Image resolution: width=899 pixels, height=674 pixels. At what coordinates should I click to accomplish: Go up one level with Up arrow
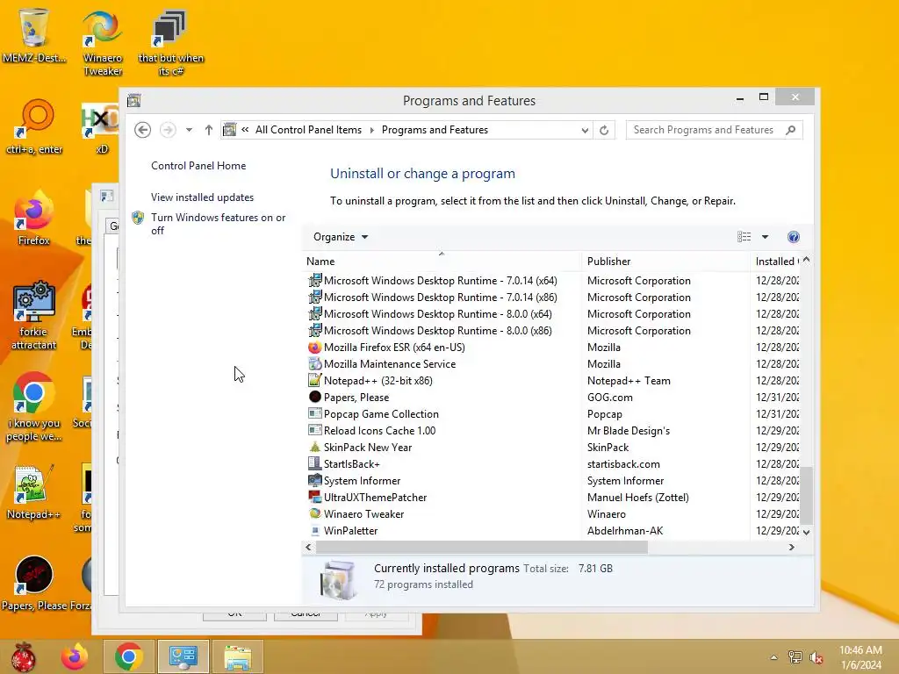209,130
